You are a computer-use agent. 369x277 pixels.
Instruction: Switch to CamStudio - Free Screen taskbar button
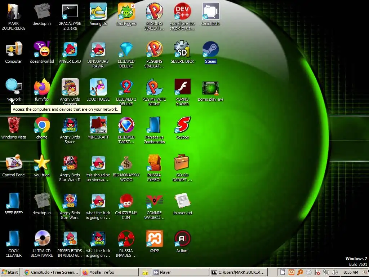click(51, 272)
